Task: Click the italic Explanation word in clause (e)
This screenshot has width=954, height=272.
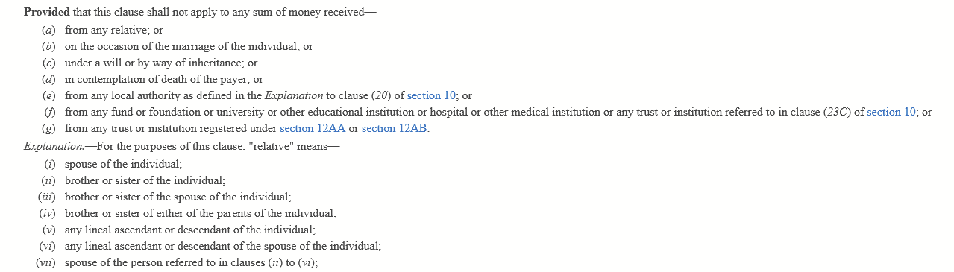Action: 294,95
